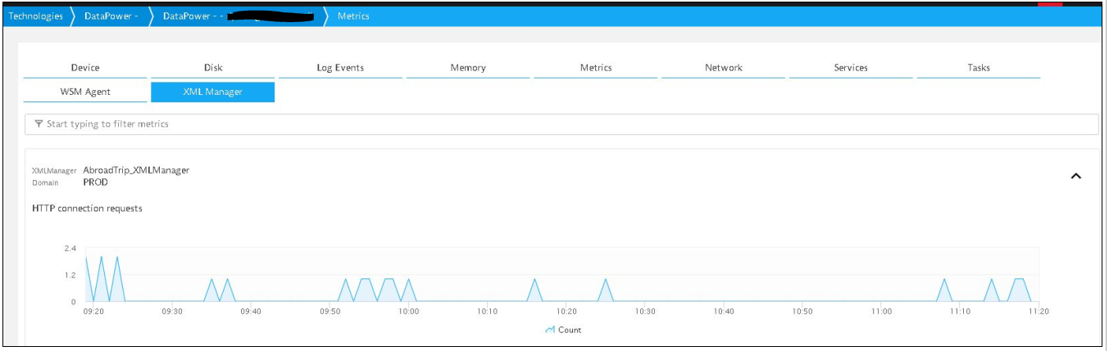This screenshot has height=351, width=1109.
Task: Select the Metrics breadcrumb item
Action: click(353, 16)
